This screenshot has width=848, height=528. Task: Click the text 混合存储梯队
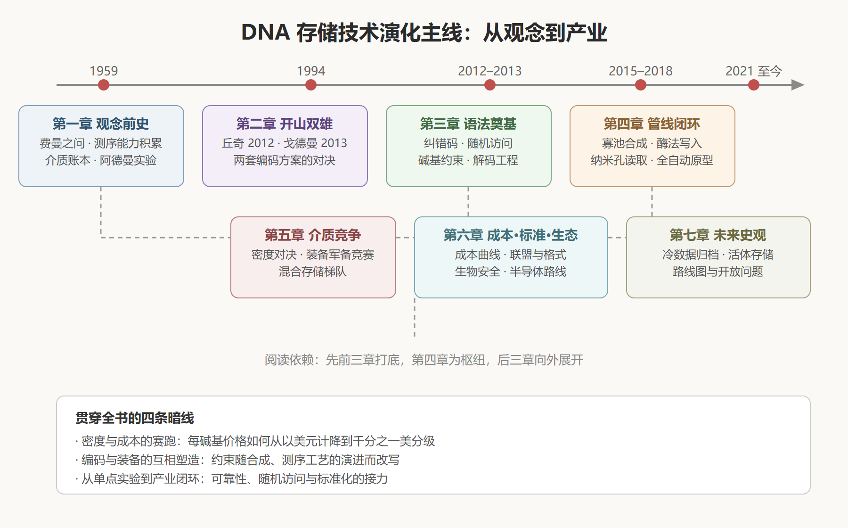click(x=313, y=272)
